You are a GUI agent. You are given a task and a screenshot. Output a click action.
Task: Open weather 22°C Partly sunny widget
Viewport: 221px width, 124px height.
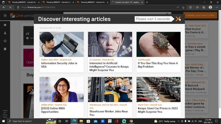point(165,121)
